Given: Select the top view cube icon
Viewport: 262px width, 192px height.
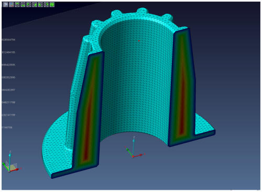Looking at the screenshot, I should click(x=17, y=5).
